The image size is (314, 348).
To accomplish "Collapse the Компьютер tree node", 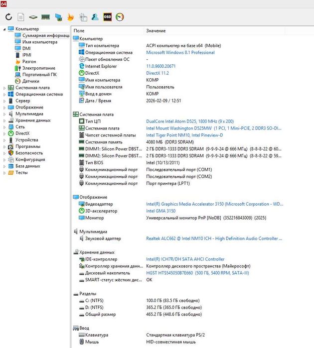I will coord(4,29).
